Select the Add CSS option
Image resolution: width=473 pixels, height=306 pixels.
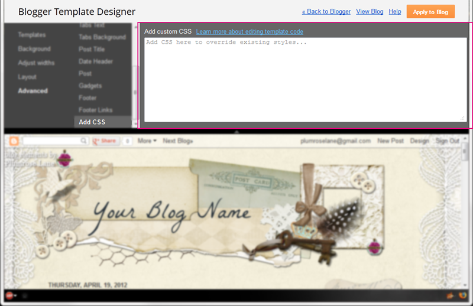[x=102, y=122]
